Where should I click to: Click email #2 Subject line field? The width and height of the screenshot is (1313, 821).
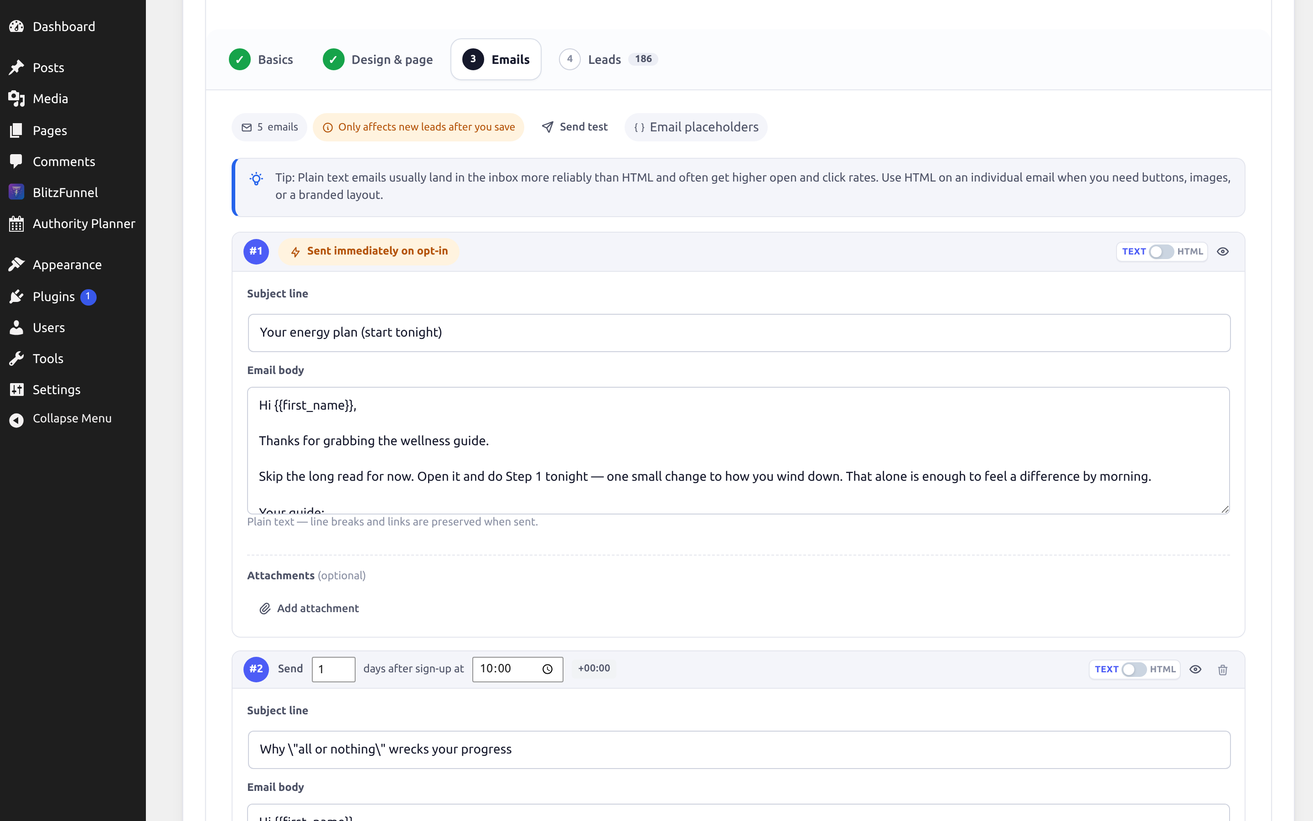pos(739,749)
